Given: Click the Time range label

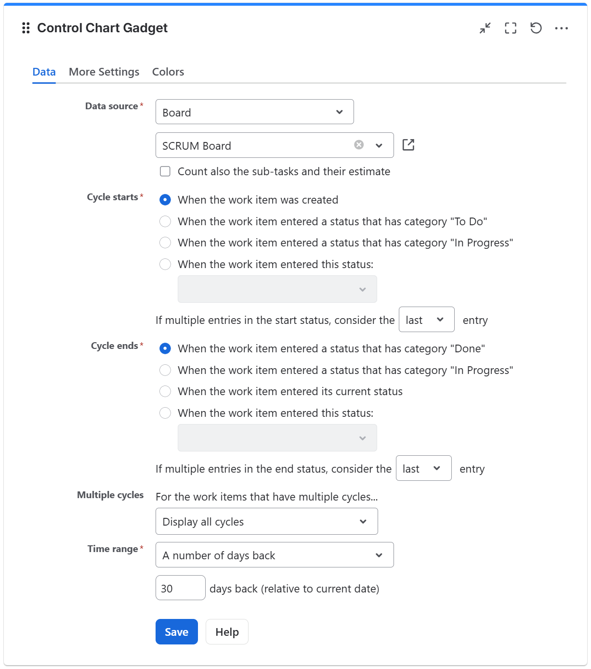Looking at the screenshot, I should coord(113,549).
